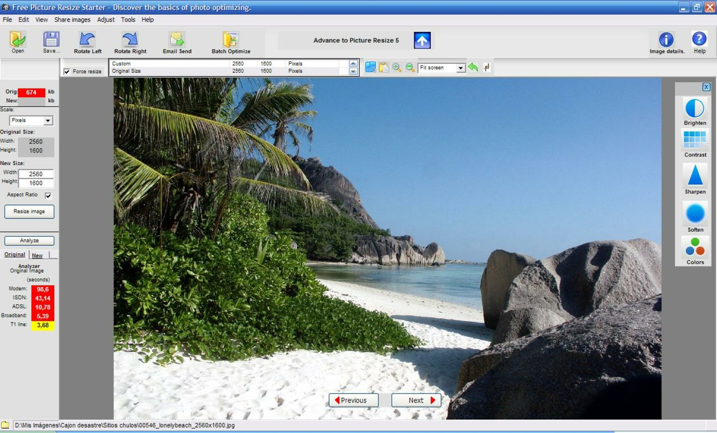Zoom out with the magnifier minus icon

[410, 67]
